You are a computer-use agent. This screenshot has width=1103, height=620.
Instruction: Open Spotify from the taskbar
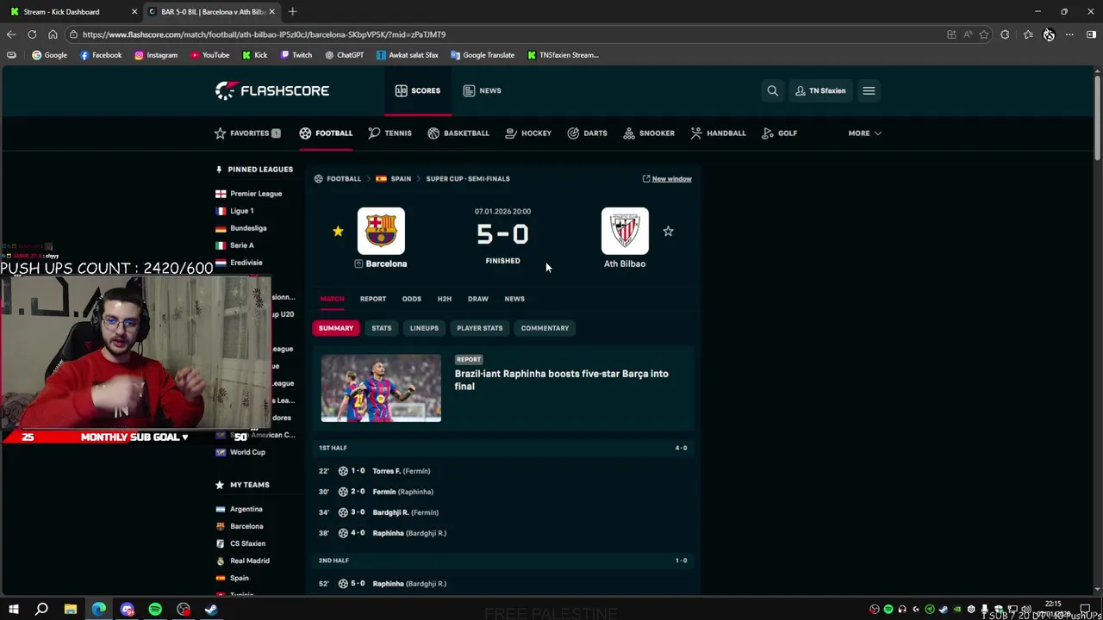(x=155, y=610)
